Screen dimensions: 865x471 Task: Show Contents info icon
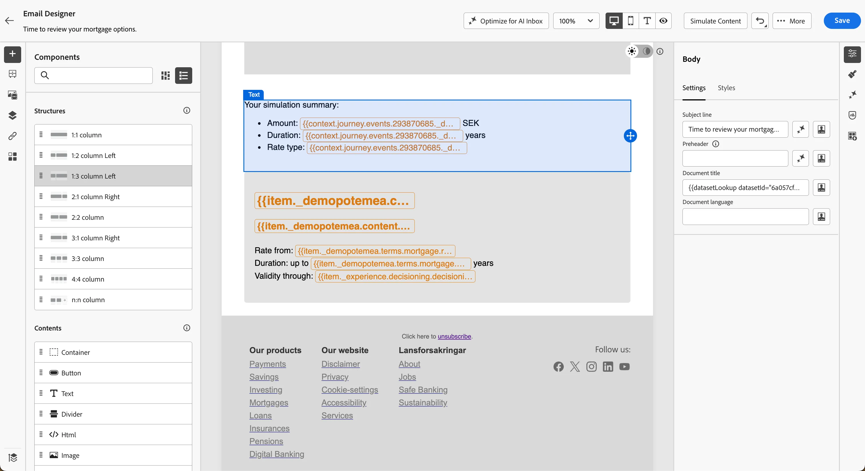pos(187,328)
